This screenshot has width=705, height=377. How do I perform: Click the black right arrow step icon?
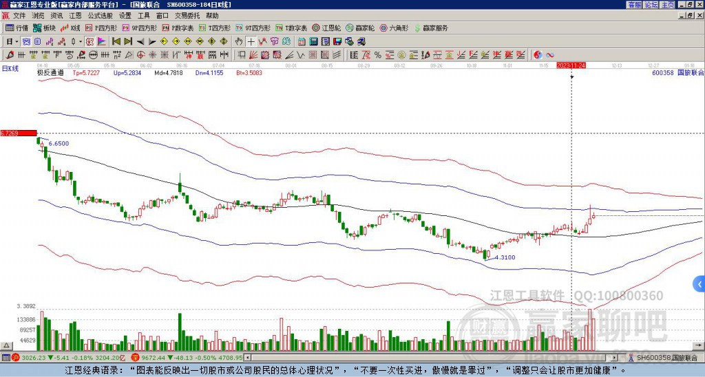pyautogui.click(x=152, y=41)
